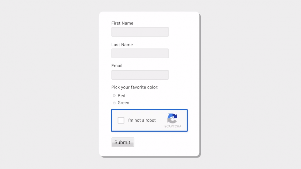The width and height of the screenshot is (301, 169).
Task: Check the I'm not a robot checkbox
Action: (x=121, y=120)
